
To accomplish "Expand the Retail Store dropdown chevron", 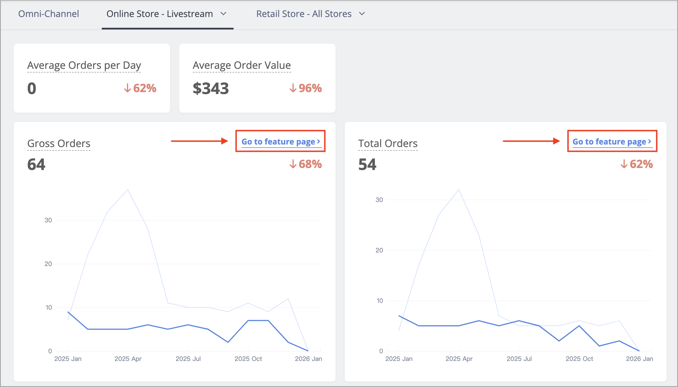I will [x=362, y=14].
